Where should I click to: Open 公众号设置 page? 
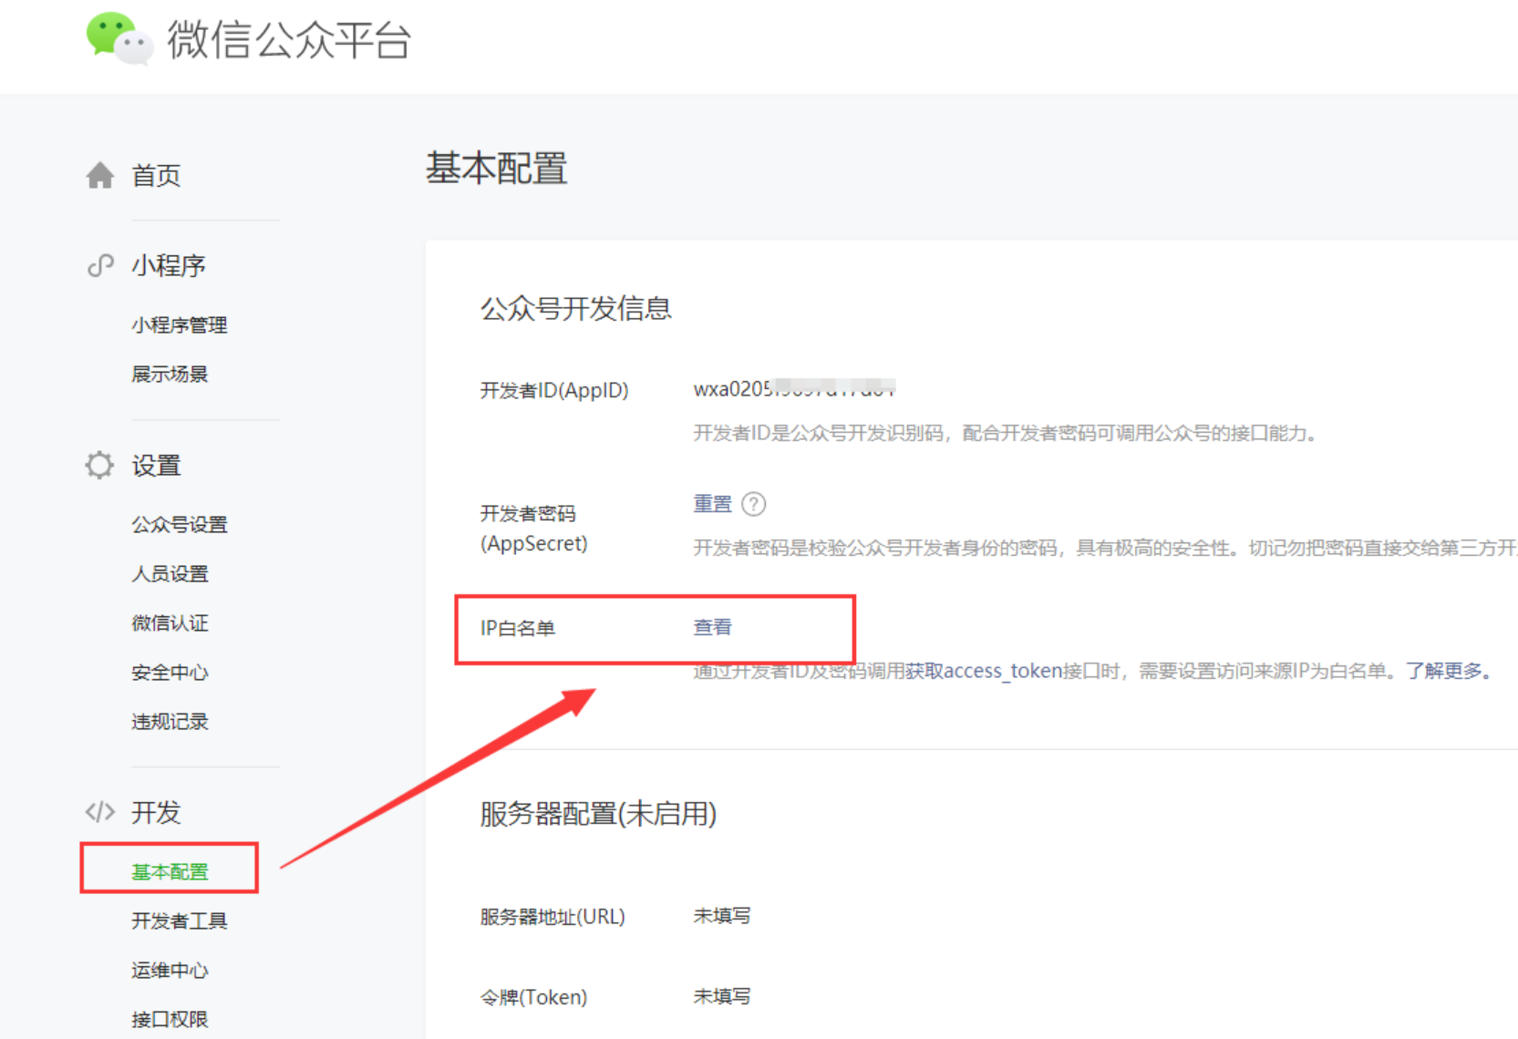(x=180, y=524)
